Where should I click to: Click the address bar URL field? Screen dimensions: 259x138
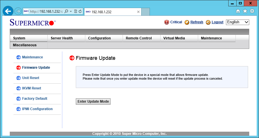[46, 11]
